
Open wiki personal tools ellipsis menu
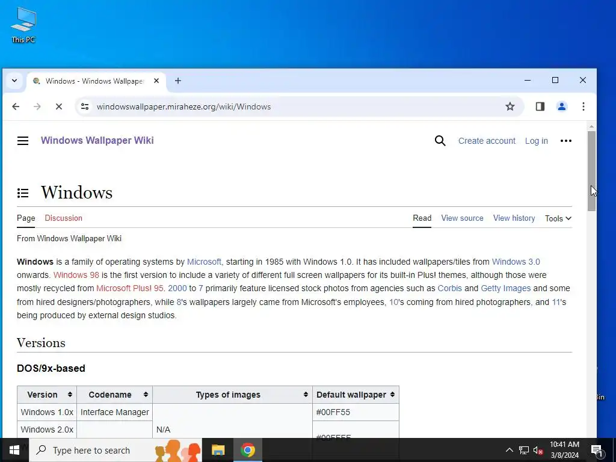[565, 141]
